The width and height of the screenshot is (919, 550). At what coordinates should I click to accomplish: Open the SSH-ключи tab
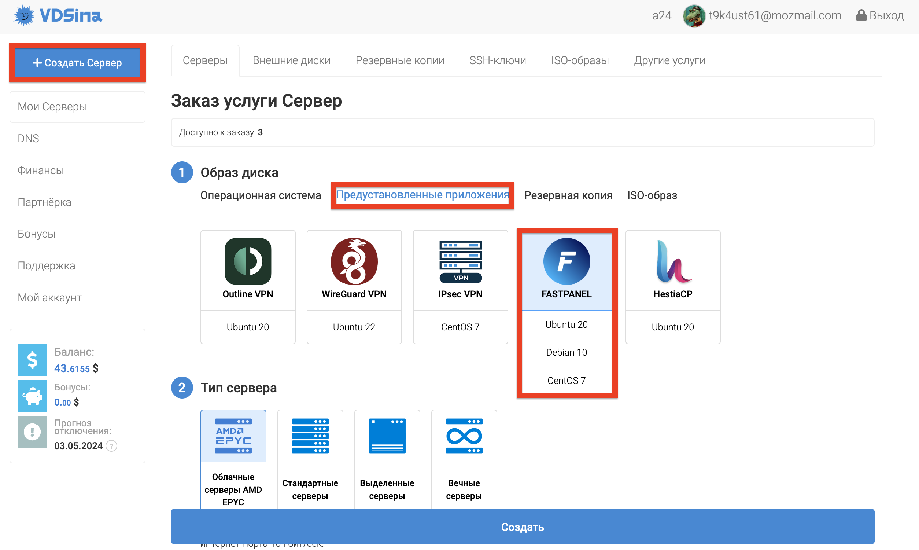point(498,60)
